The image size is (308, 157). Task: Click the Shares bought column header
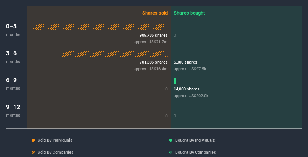coord(189,13)
